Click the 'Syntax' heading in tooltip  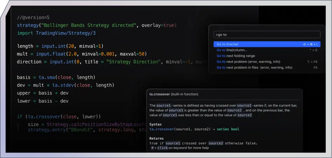[x=155, y=124]
